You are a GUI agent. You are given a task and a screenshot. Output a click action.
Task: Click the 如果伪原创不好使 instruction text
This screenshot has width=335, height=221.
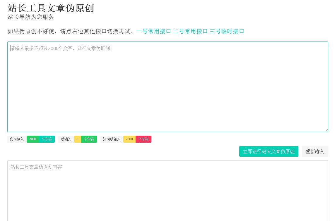71,32
